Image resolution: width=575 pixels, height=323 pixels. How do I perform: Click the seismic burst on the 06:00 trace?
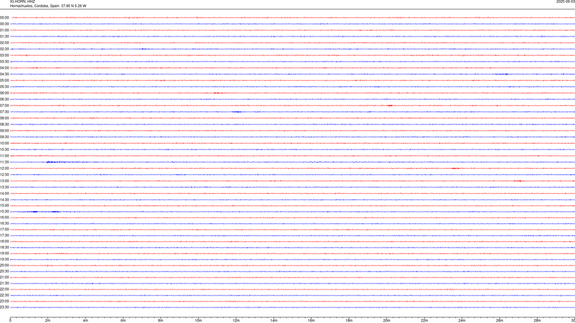point(216,93)
